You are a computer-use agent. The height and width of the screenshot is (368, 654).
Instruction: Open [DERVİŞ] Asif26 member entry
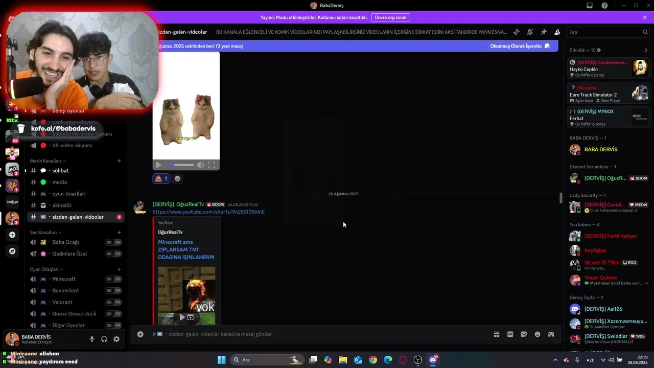(x=609, y=309)
